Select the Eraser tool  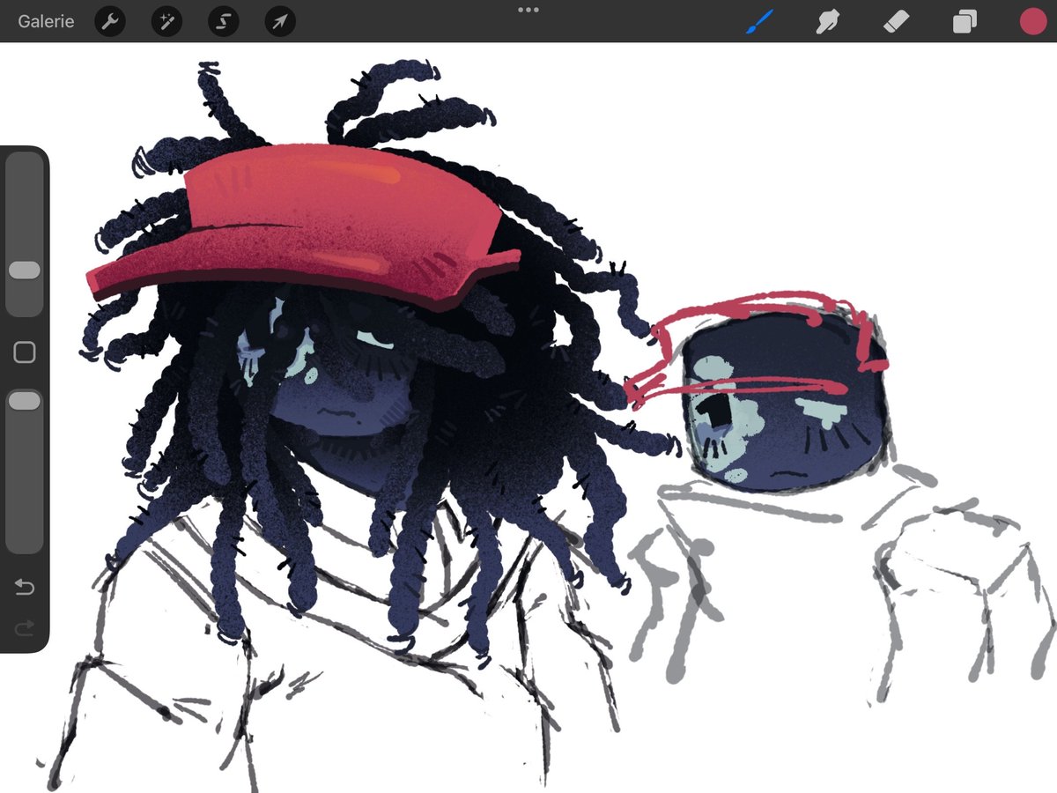tap(896, 21)
